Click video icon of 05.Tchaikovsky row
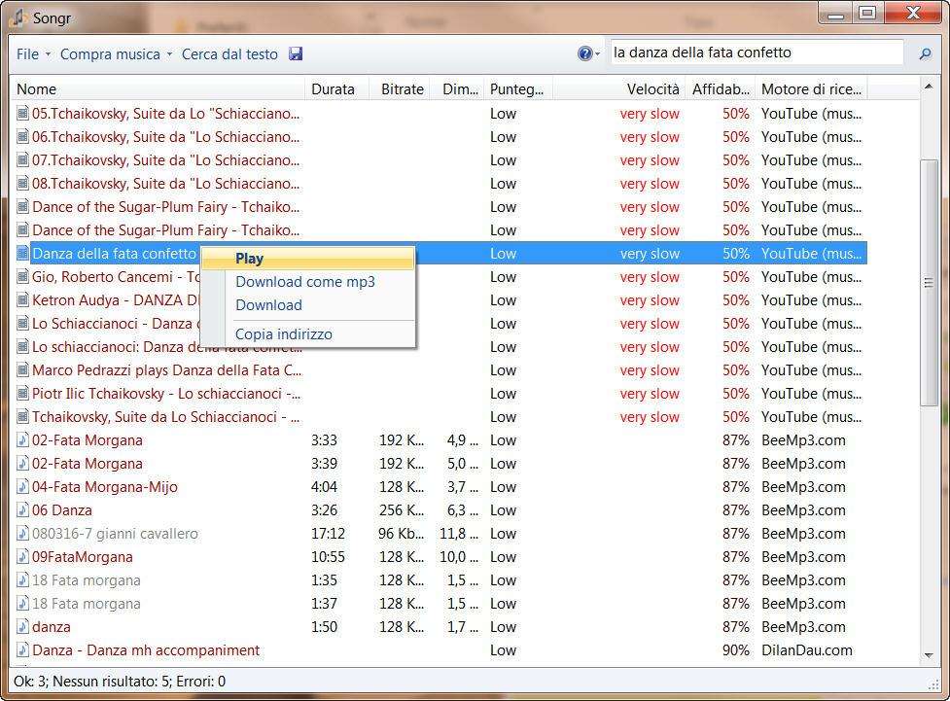Viewport: 950px width, 701px height. [22, 114]
